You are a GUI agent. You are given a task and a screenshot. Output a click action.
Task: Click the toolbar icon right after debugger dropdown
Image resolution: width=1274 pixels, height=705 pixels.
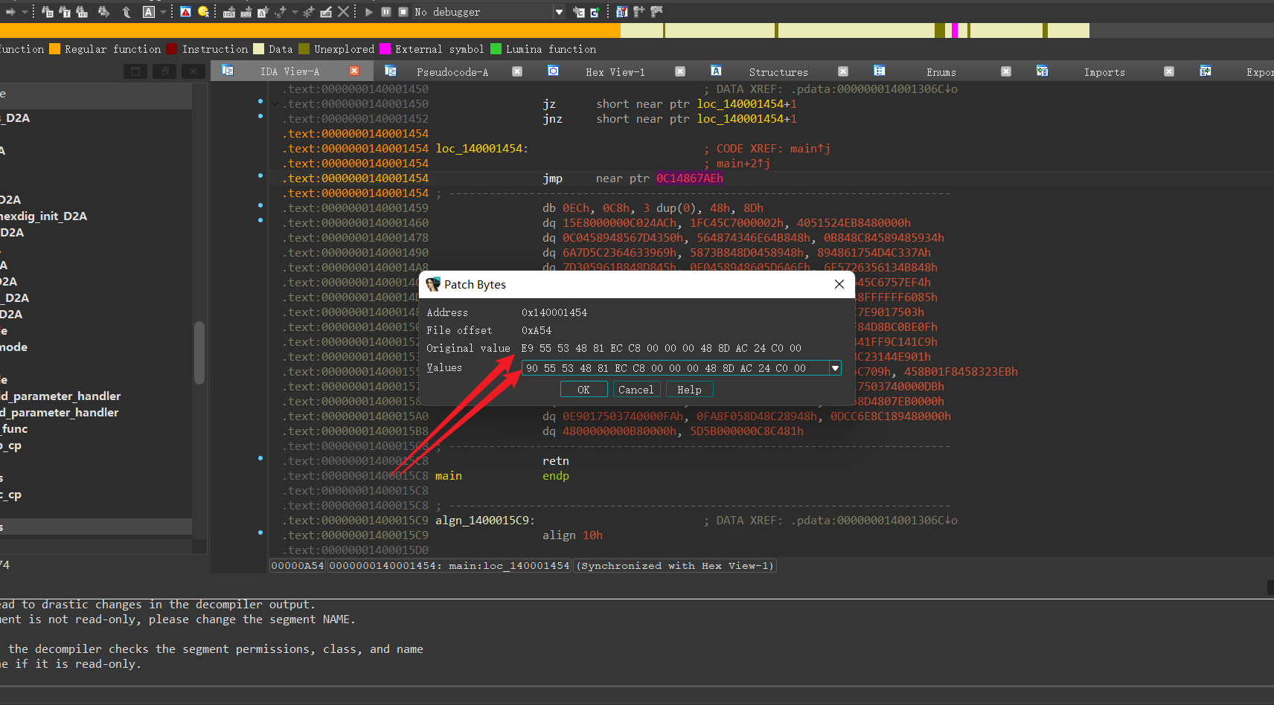coord(579,12)
